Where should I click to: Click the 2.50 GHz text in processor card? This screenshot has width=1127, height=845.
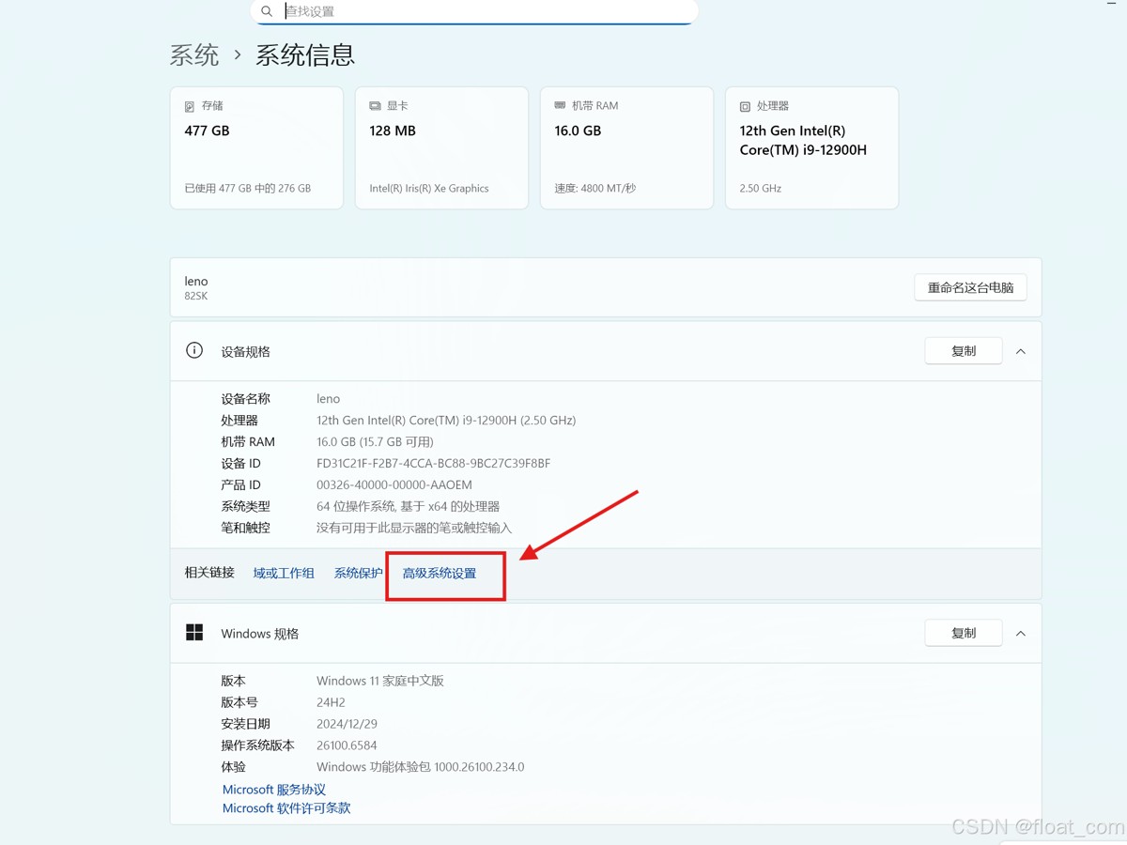761,189
